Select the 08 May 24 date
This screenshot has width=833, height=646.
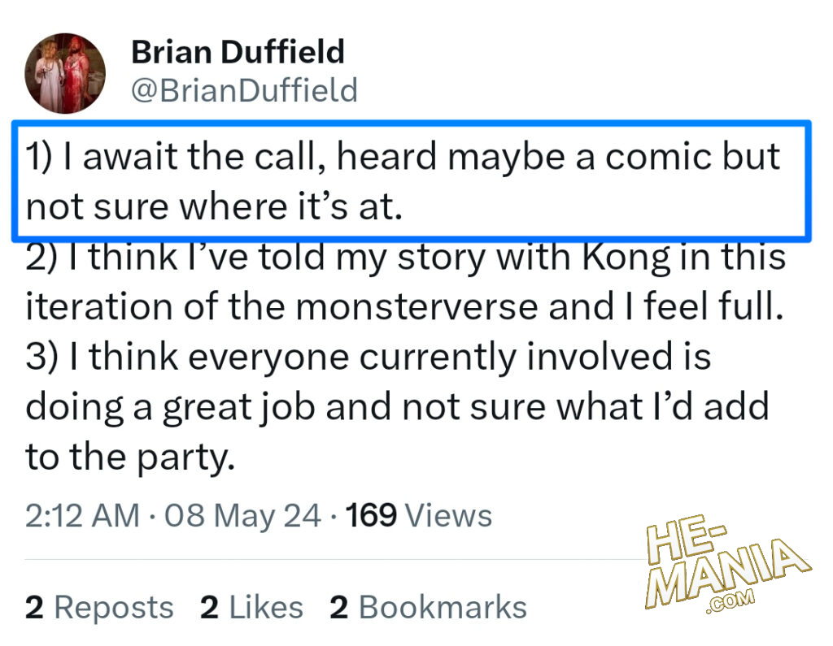(x=242, y=515)
